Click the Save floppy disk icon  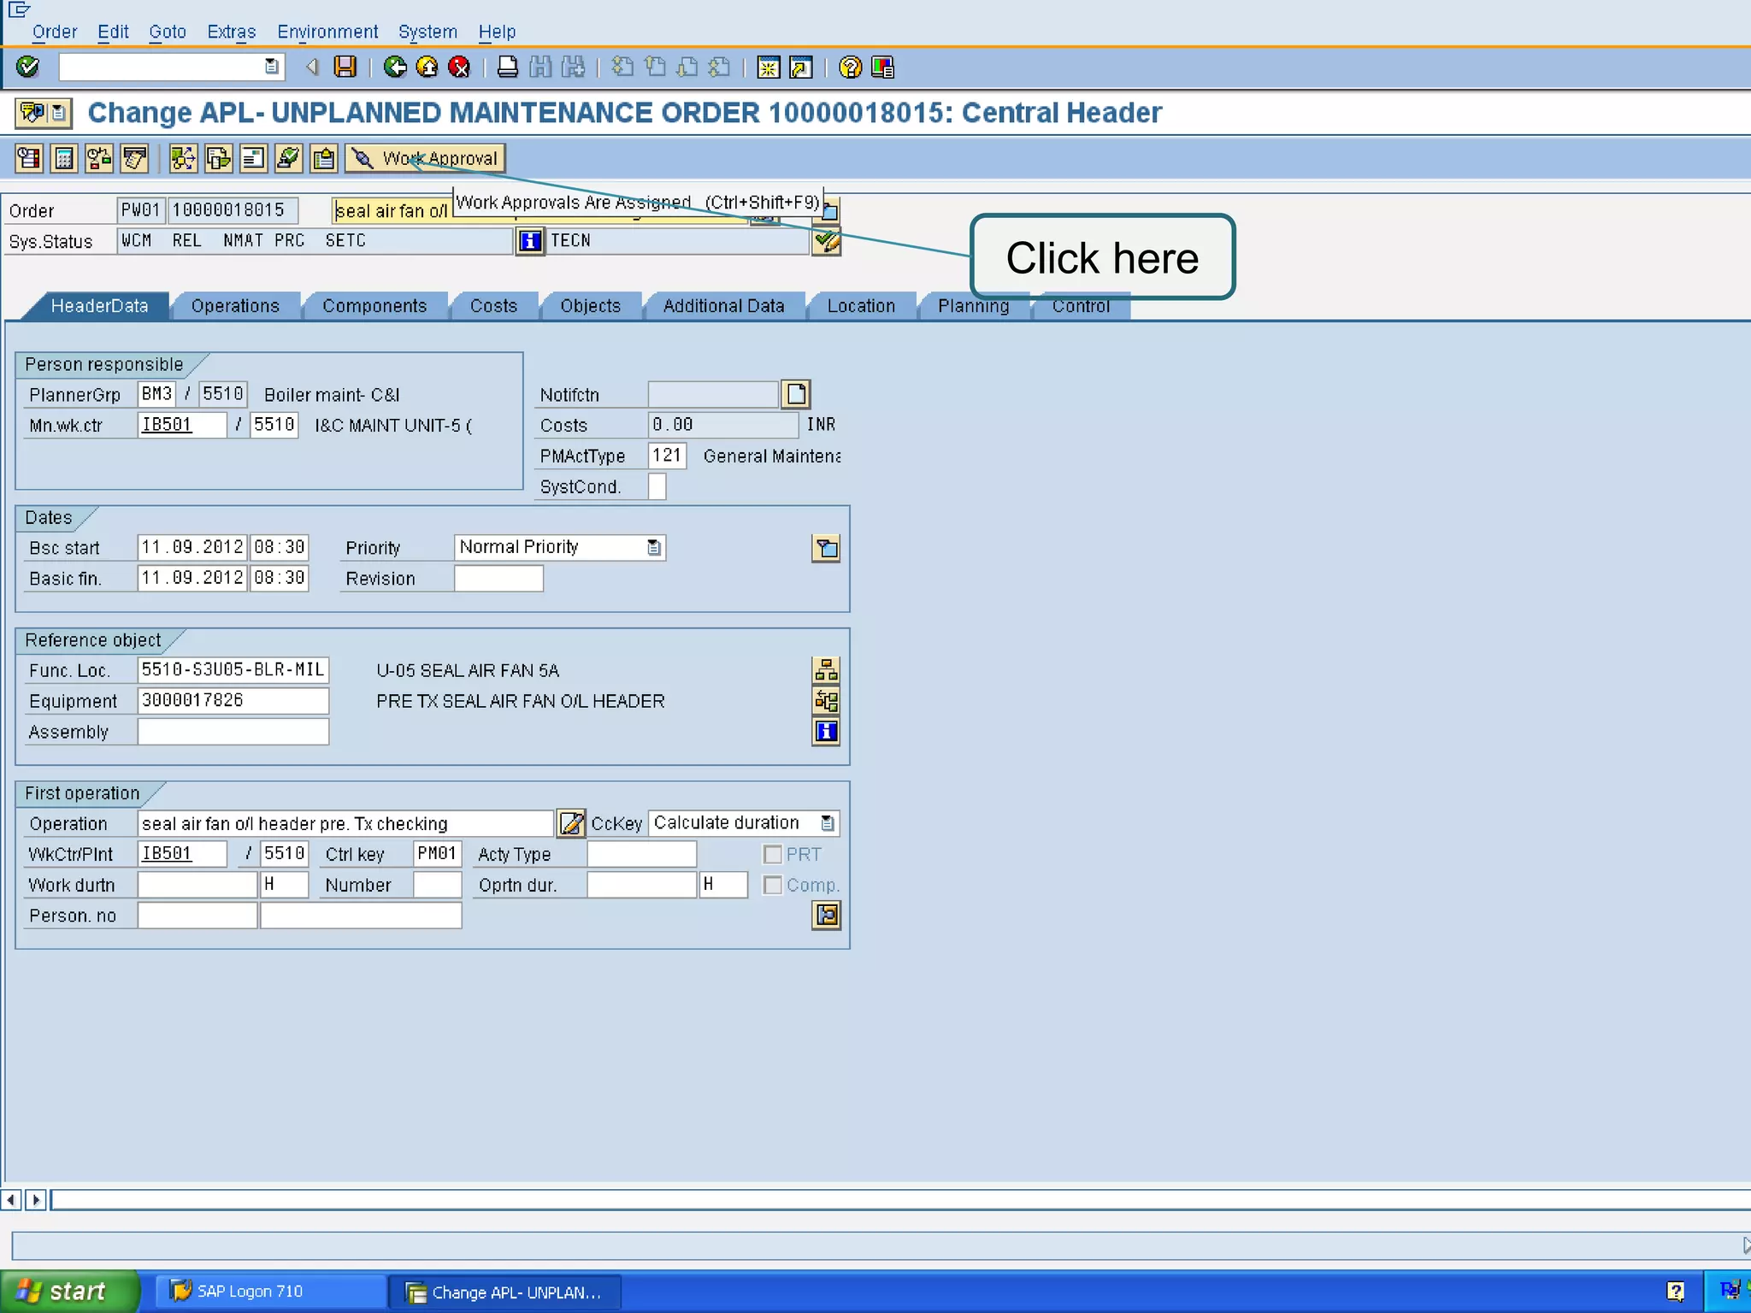[x=345, y=67]
